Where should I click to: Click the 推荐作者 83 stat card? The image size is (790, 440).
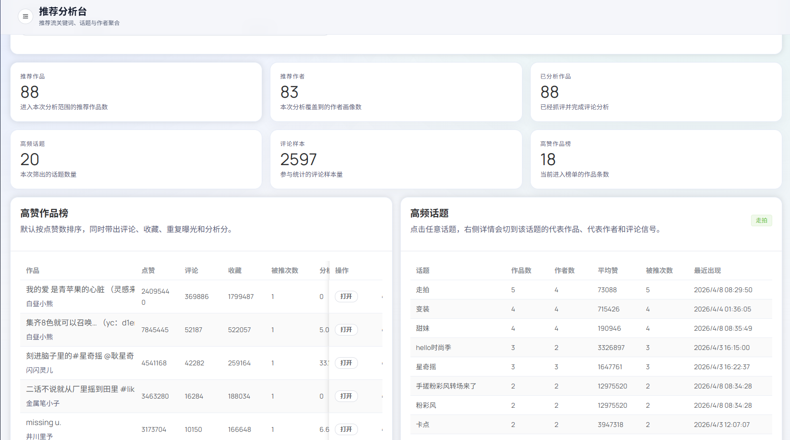click(396, 92)
